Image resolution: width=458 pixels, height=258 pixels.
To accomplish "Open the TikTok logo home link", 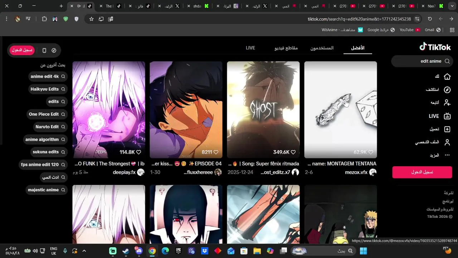I will click(x=435, y=47).
